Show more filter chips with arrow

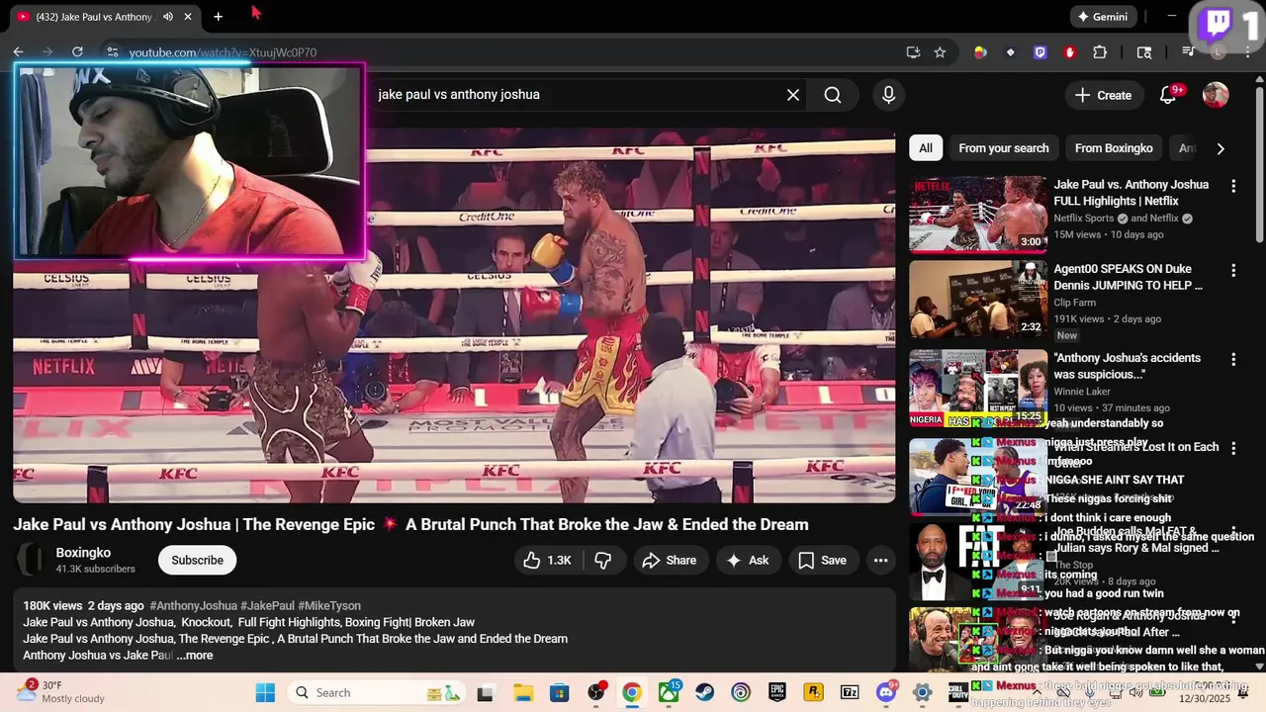click(1221, 148)
